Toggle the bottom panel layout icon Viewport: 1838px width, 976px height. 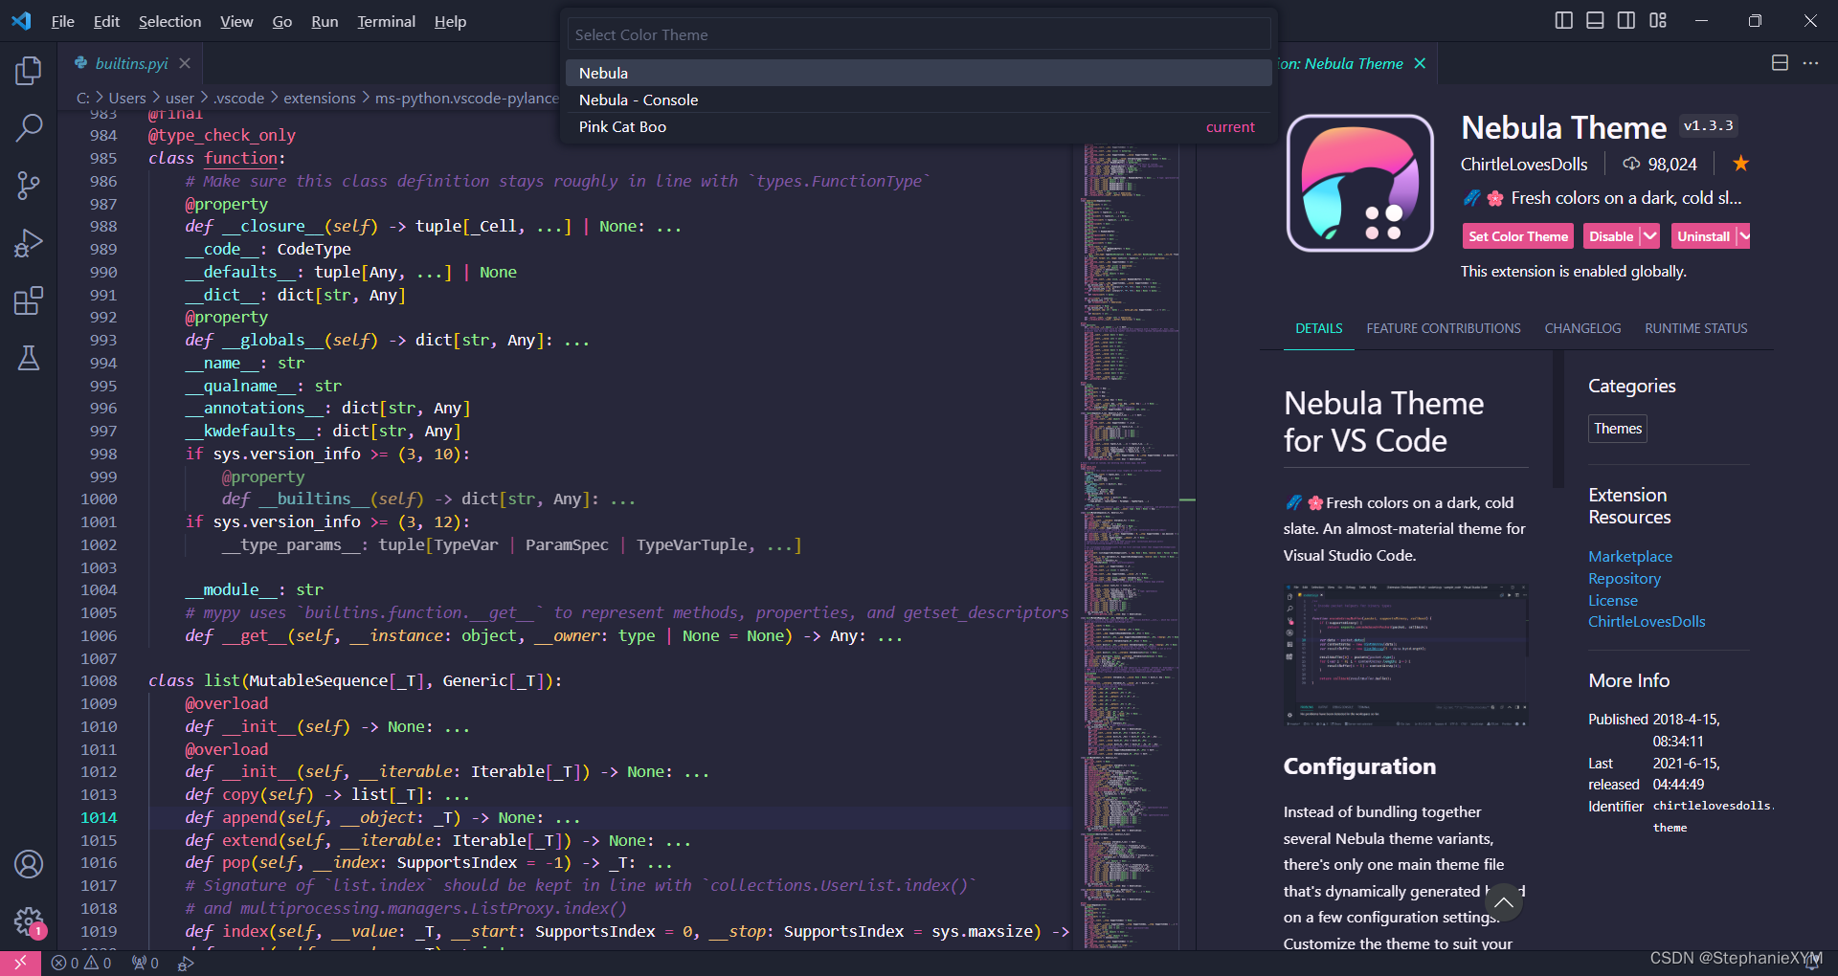tap(1595, 20)
